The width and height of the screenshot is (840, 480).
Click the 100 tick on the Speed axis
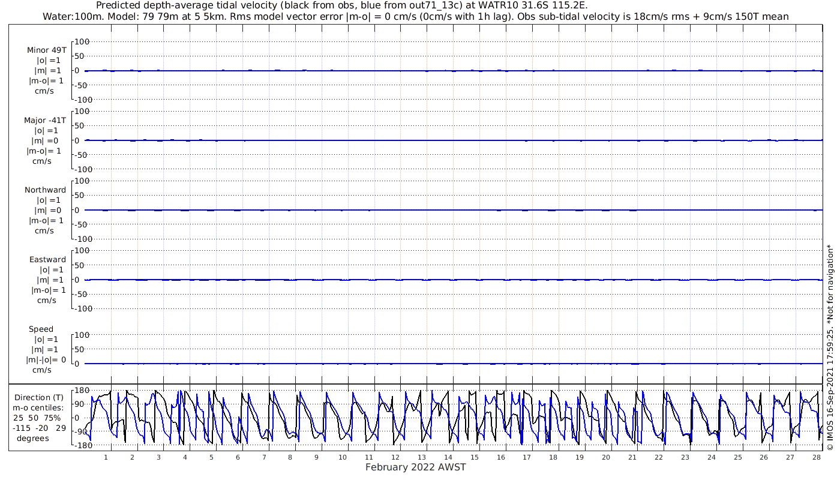tap(82, 335)
